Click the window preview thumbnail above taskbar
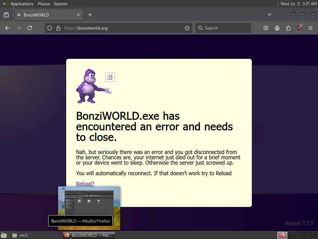 (89, 208)
